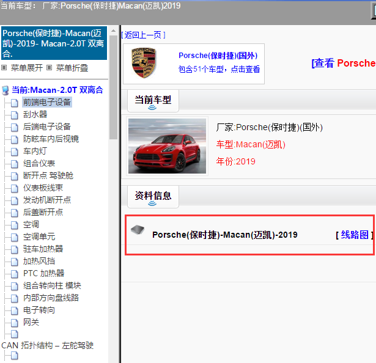Click the Porsche crest logo

point(144,63)
